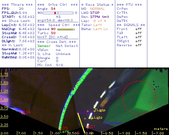Toggle the Tail signal off indicator
Screen dimensions: 169x135
coord(138,33)
